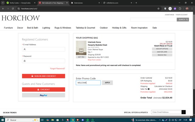Open the Windows Start menu
Screen dimensions: 195x122
2,120
